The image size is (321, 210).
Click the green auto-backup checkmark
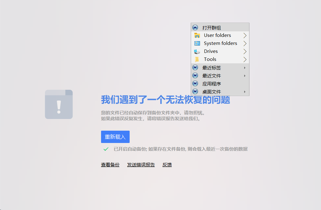click(106, 149)
